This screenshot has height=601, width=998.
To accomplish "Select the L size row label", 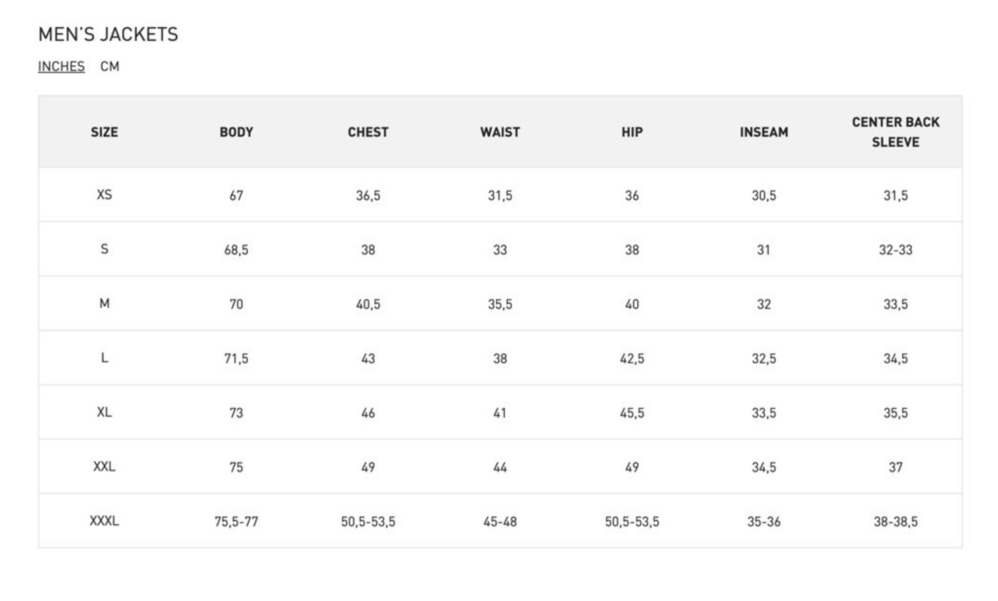I will pyautogui.click(x=104, y=358).
